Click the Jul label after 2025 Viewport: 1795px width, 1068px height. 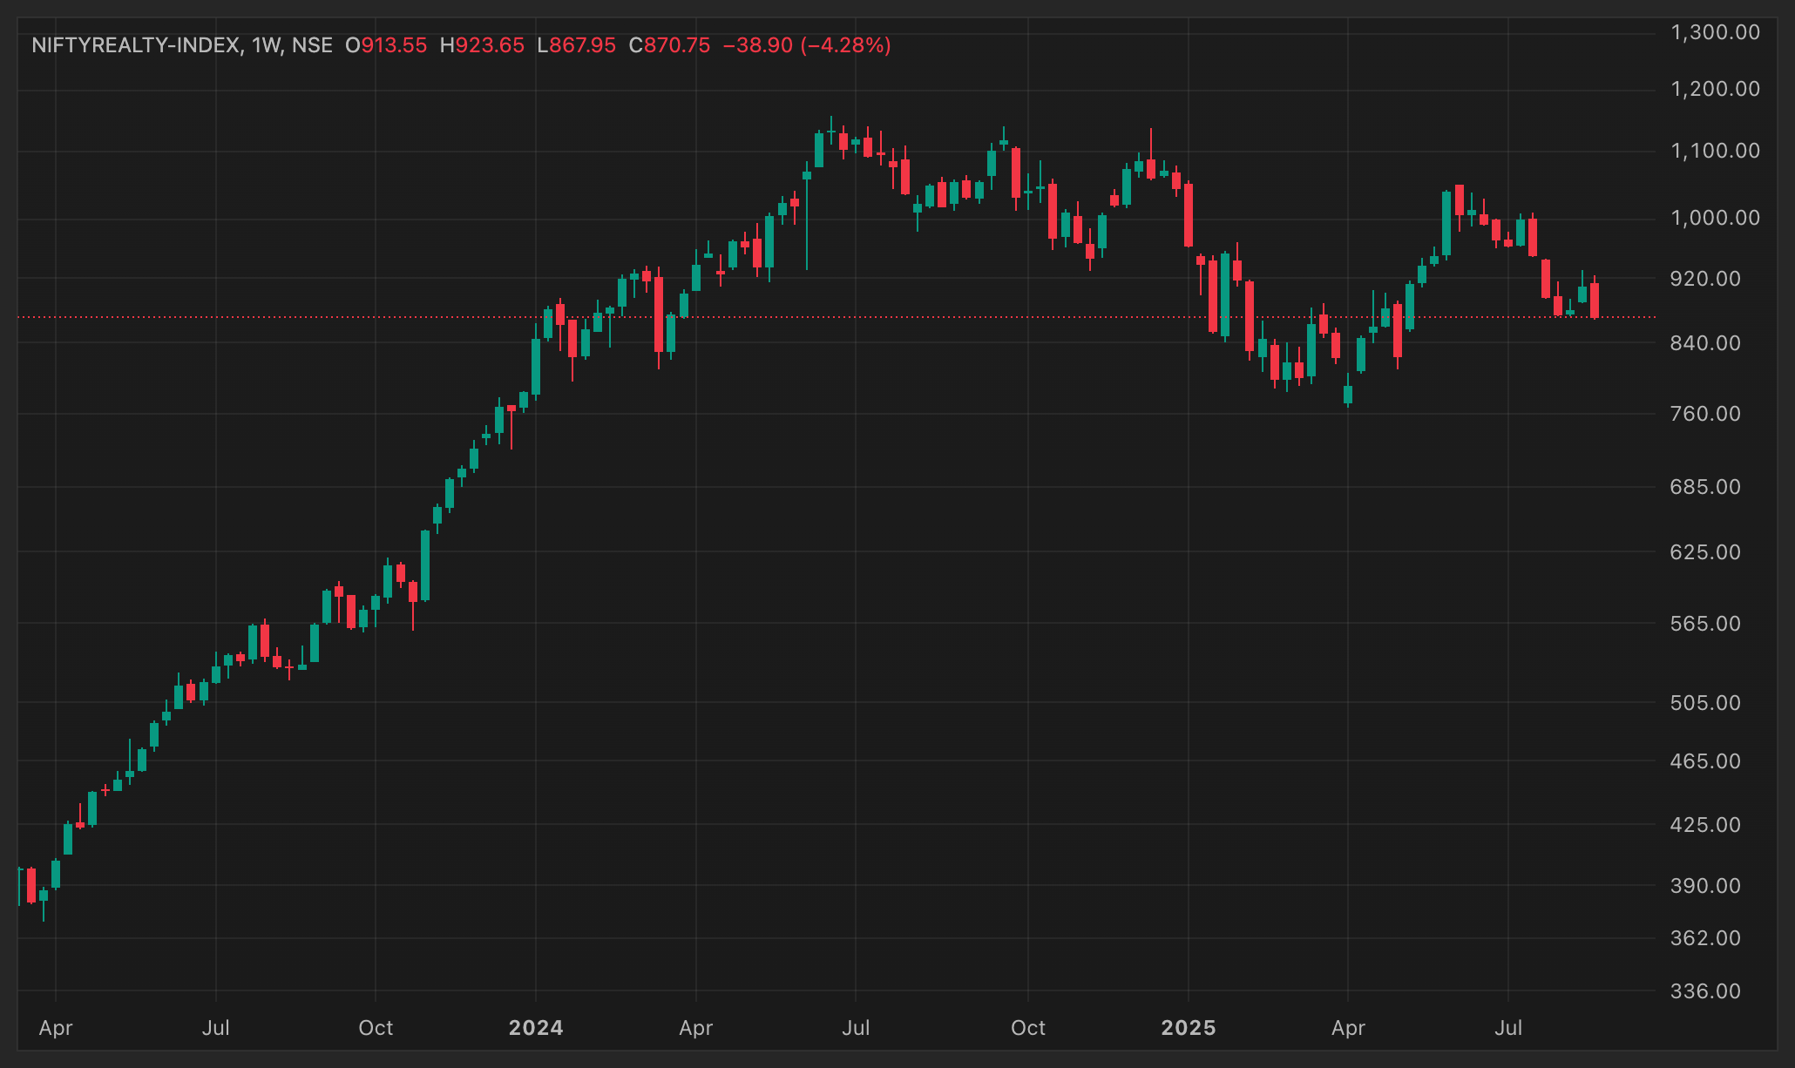coord(1508,1028)
